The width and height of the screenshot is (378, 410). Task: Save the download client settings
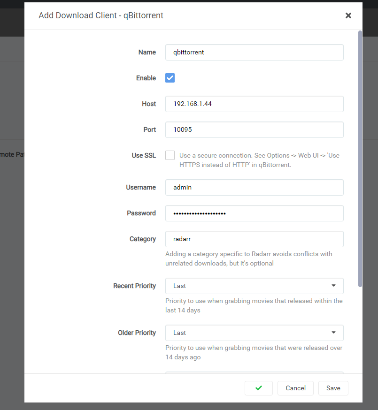coord(333,388)
